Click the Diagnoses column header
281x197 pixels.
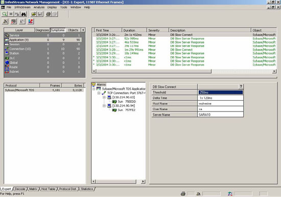[x=42, y=30]
